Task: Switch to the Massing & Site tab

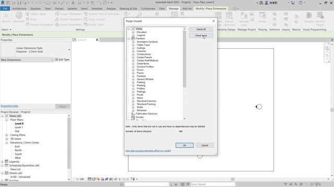Action: [x=128, y=9]
